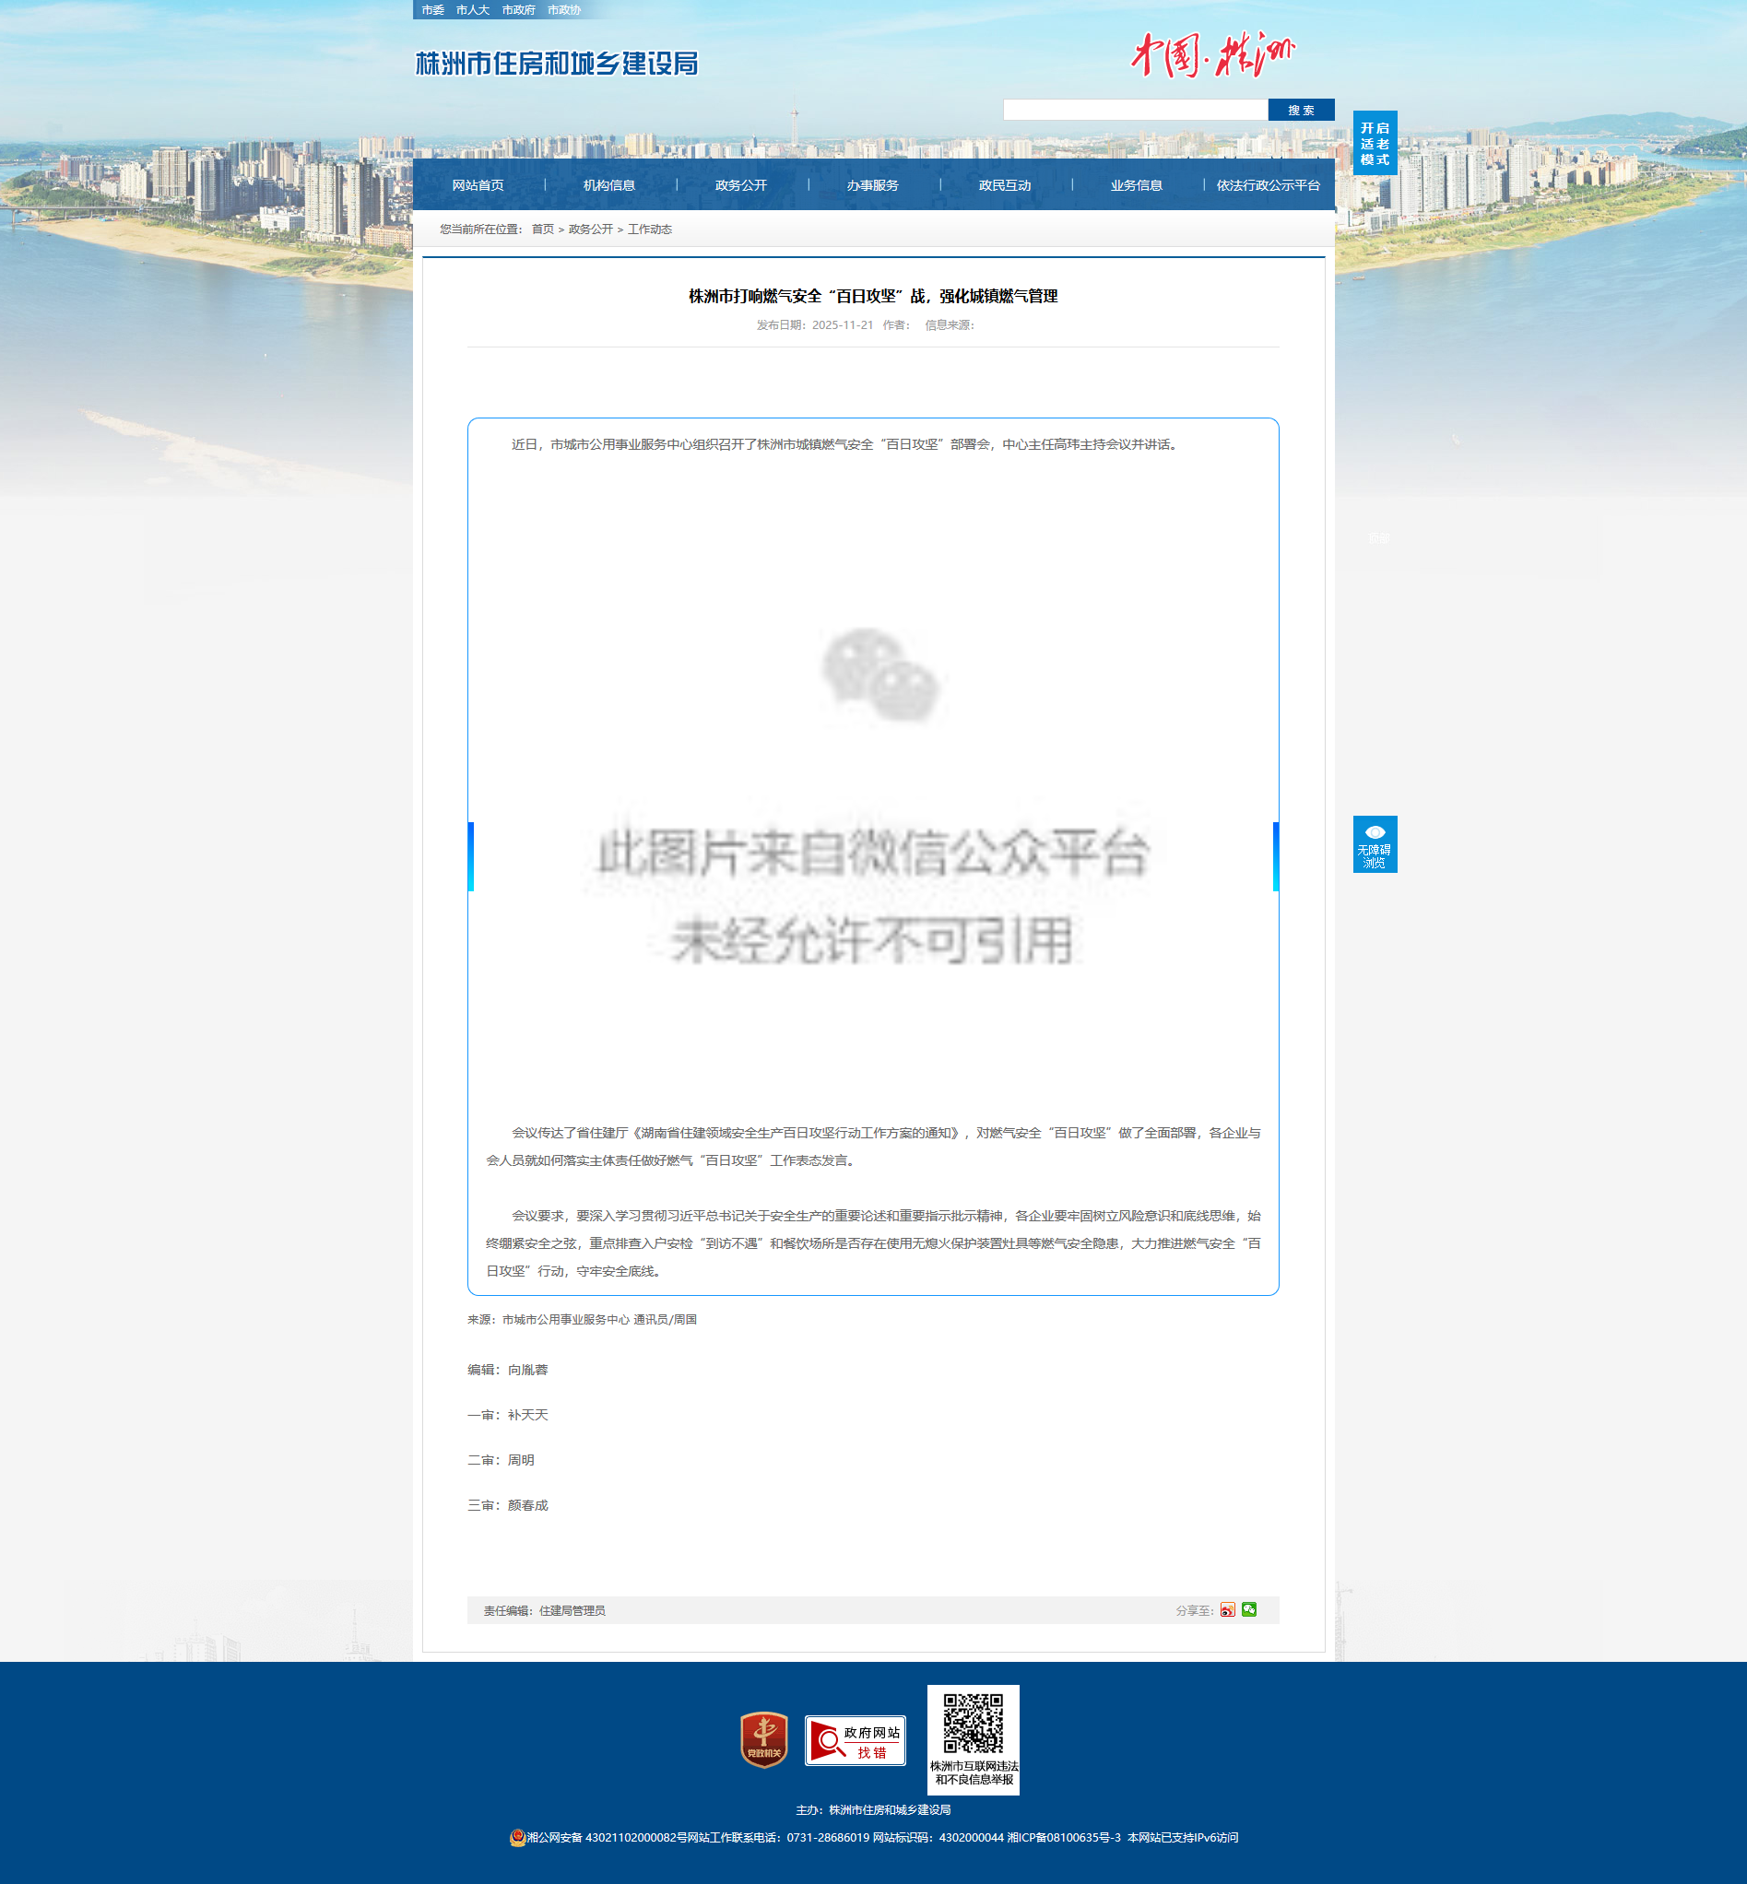Image resolution: width=1747 pixels, height=1884 pixels.
Task: Click the WeChat share icon
Action: pyautogui.click(x=1249, y=1610)
